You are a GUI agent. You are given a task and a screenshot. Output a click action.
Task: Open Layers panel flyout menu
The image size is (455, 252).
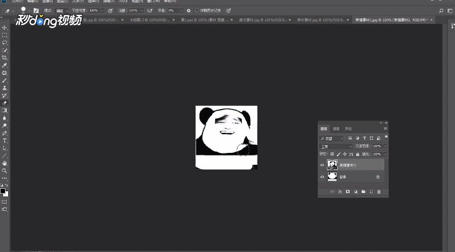pyautogui.click(x=385, y=129)
